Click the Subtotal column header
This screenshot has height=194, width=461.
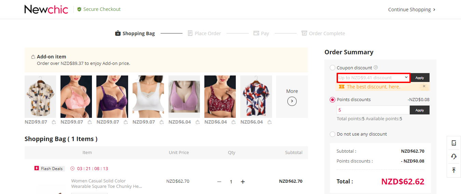(294, 153)
